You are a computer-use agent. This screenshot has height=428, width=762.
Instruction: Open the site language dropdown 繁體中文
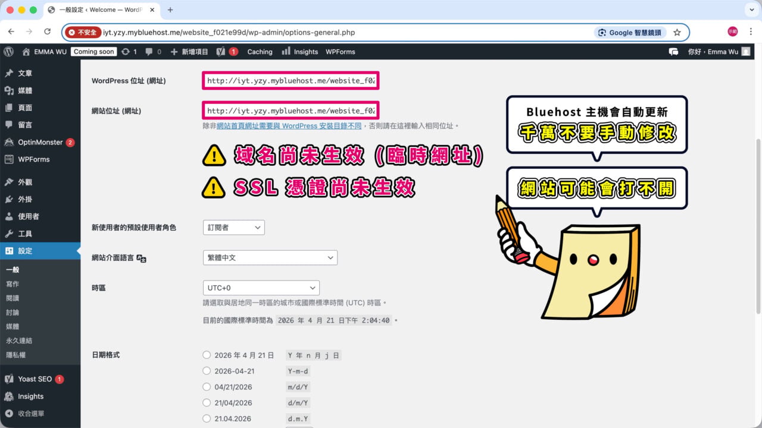(270, 257)
